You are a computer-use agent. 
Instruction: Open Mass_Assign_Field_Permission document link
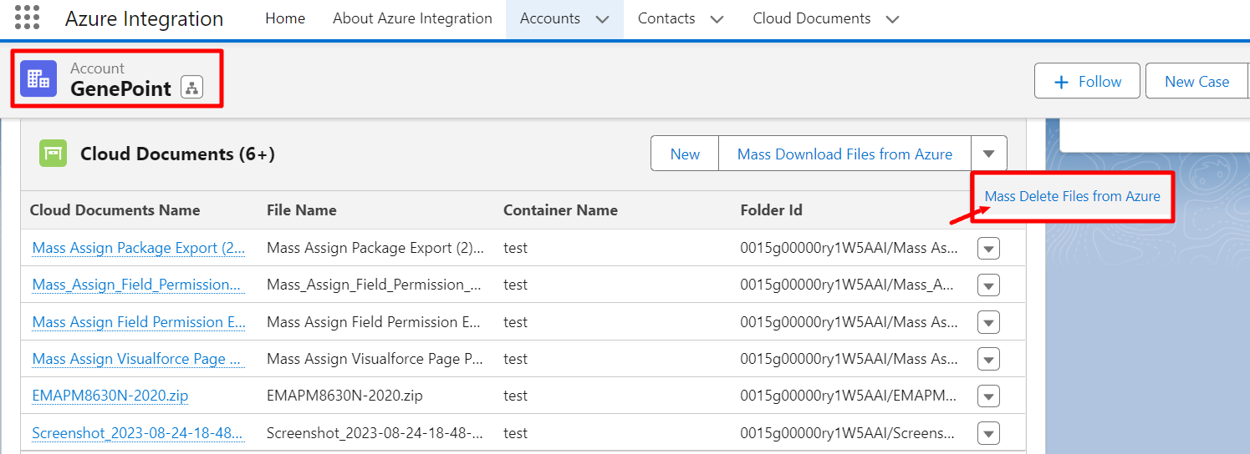[139, 285]
